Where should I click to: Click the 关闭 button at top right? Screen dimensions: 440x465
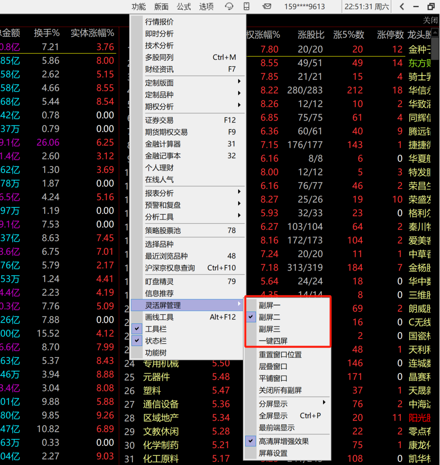pyautogui.click(x=430, y=20)
